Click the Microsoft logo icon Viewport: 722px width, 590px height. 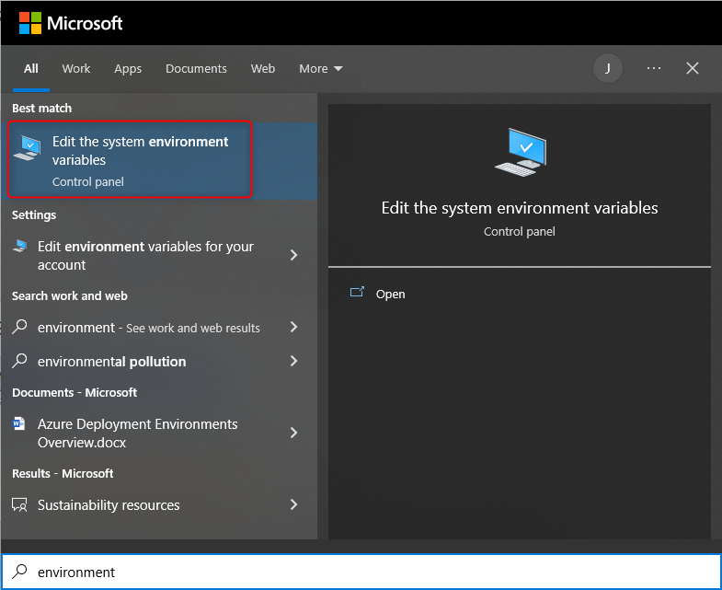click(30, 23)
